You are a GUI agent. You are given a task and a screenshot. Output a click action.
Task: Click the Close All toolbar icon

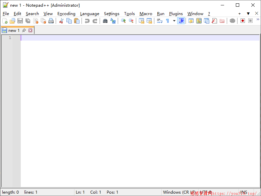click(43, 21)
